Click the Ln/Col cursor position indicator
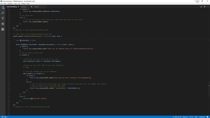This screenshot has width=210, height=118. 177,117
